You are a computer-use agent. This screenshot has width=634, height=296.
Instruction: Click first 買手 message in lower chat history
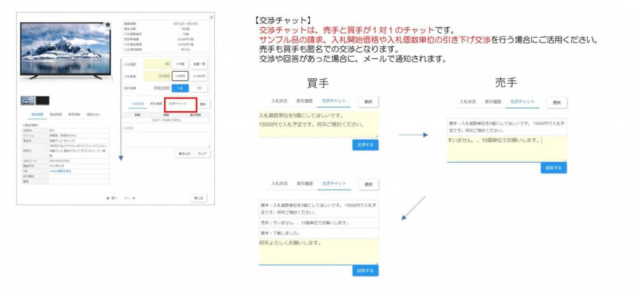pos(318,208)
